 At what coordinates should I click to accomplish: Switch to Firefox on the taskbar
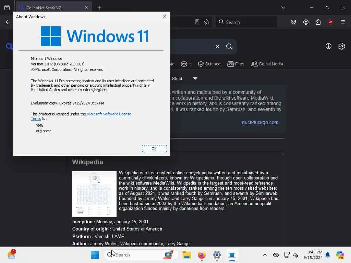point(202,255)
